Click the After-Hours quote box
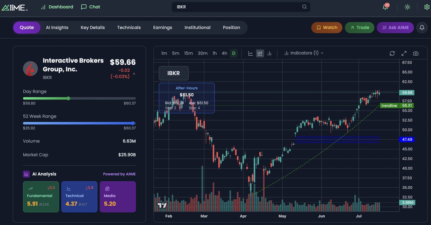Image resolution: width=431 pixels, height=225 pixels. [x=187, y=98]
